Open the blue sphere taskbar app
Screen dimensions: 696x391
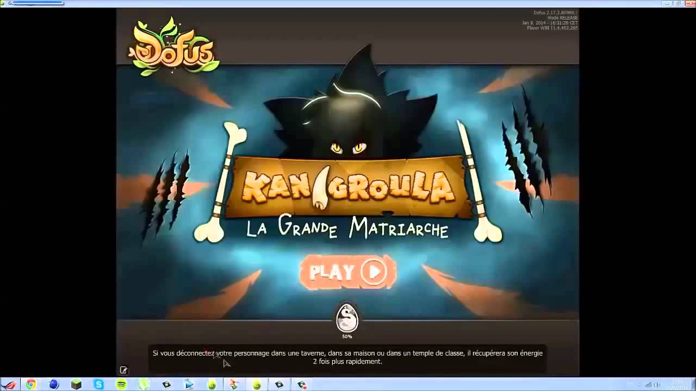(x=53, y=384)
